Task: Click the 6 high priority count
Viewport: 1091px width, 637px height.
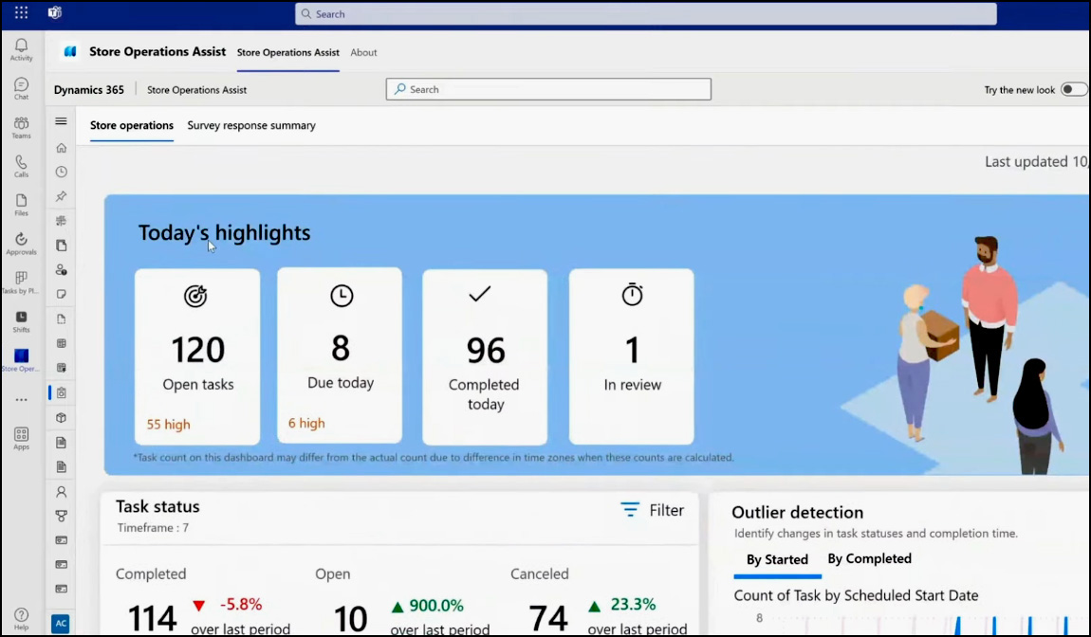Action: (306, 423)
